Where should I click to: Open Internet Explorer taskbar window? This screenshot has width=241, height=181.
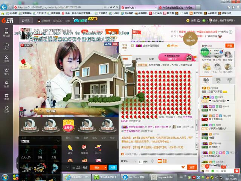pyautogui.click(x=77, y=177)
